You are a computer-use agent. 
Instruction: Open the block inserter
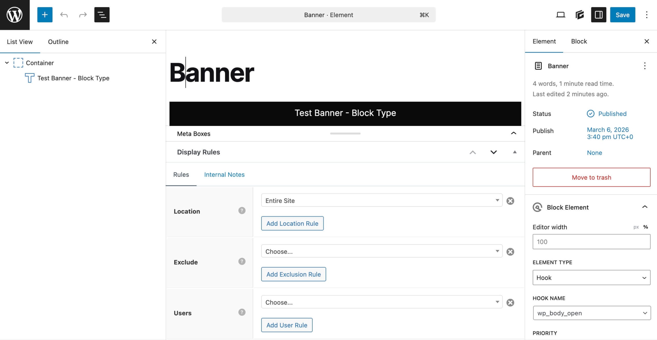coord(45,15)
